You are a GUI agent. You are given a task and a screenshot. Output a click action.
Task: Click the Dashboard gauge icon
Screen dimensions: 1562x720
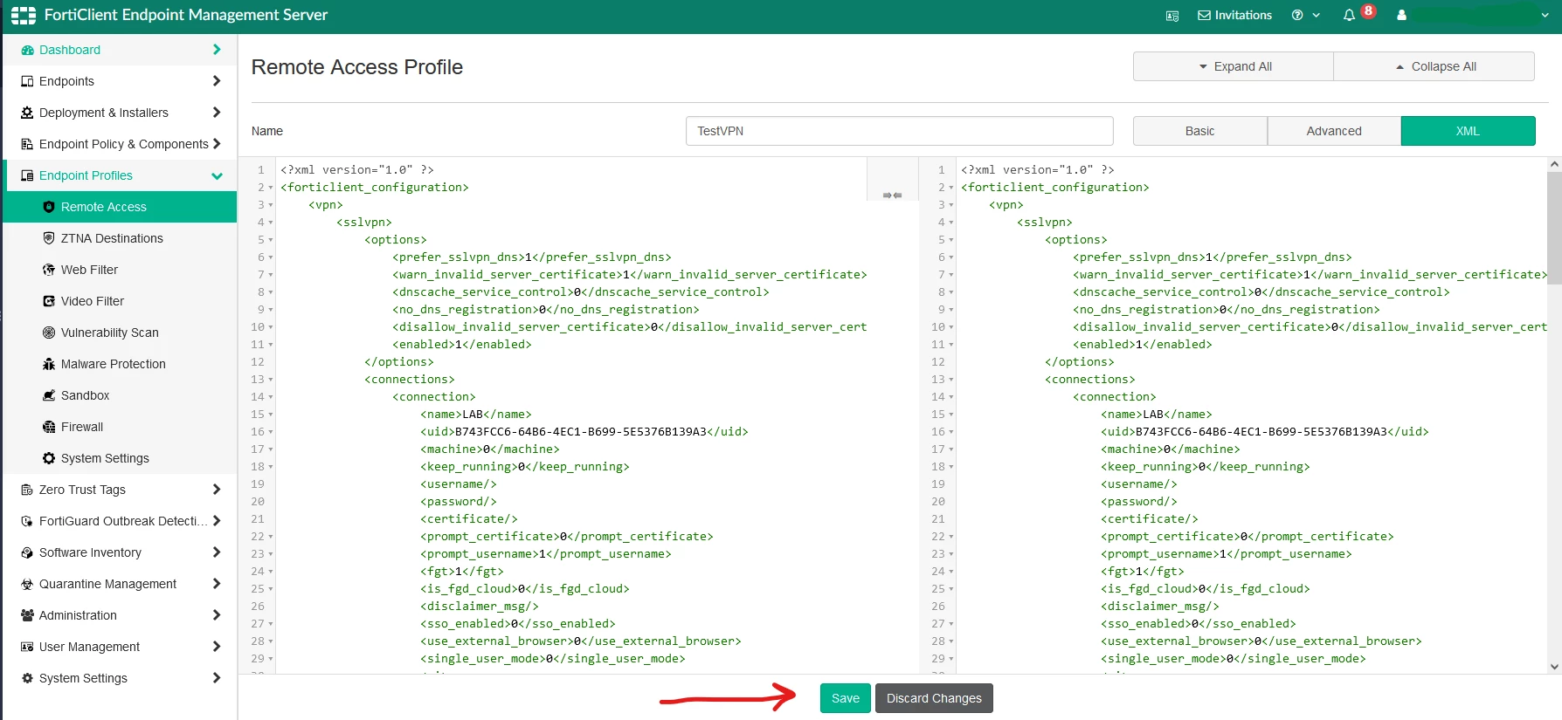coord(27,51)
